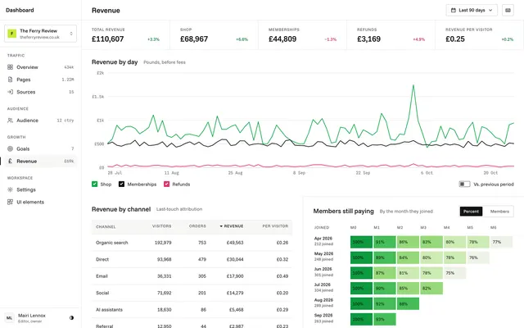Click 93,968 visitors value
Image resolution: width=524 pixels, height=328 pixels.
tap(164, 259)
